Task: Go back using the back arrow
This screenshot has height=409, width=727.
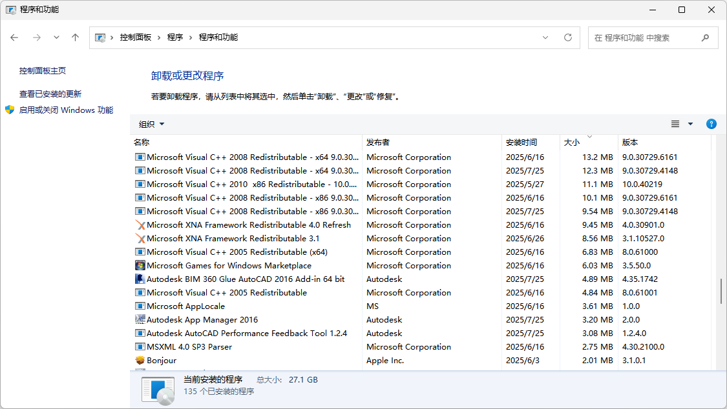Action: tap(14, 37)
